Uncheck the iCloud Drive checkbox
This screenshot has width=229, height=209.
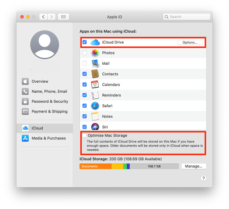[85, 42]
